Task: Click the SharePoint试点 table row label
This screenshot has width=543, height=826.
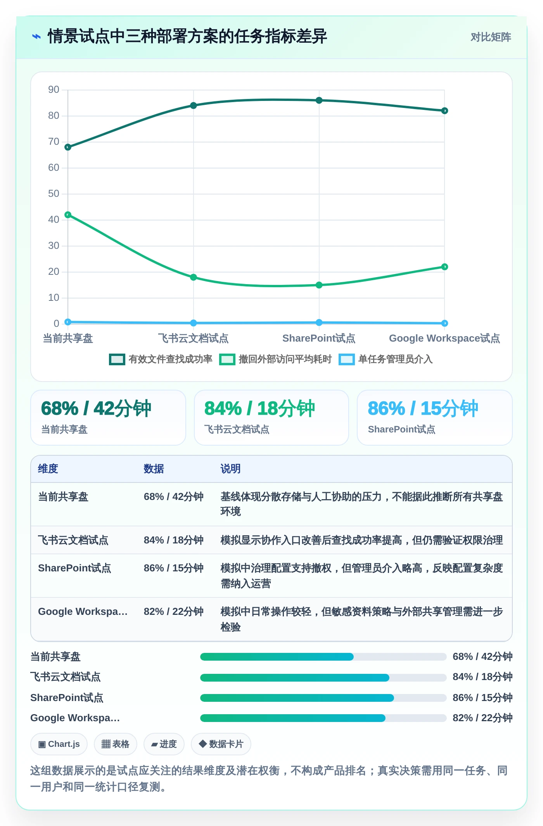Action: tap(74, 568)
